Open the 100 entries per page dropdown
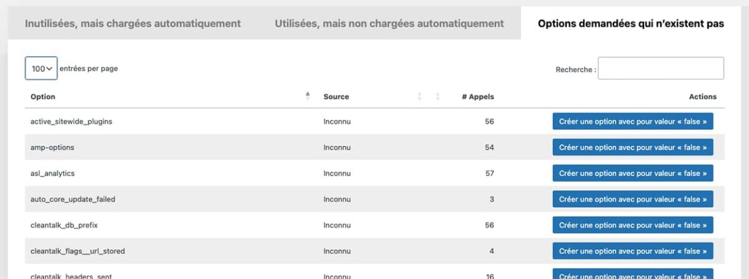The image size is (749, 279). click(x=41, y=69)
